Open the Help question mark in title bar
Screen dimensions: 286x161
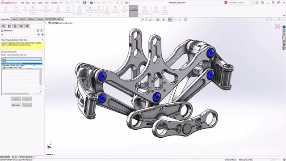click(x=262, y=3)
